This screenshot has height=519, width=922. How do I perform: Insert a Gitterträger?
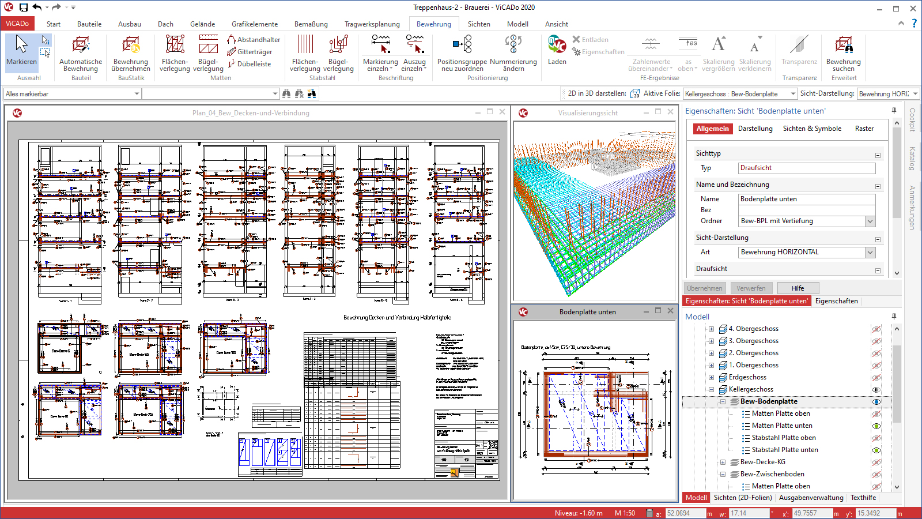pos(250,52)
